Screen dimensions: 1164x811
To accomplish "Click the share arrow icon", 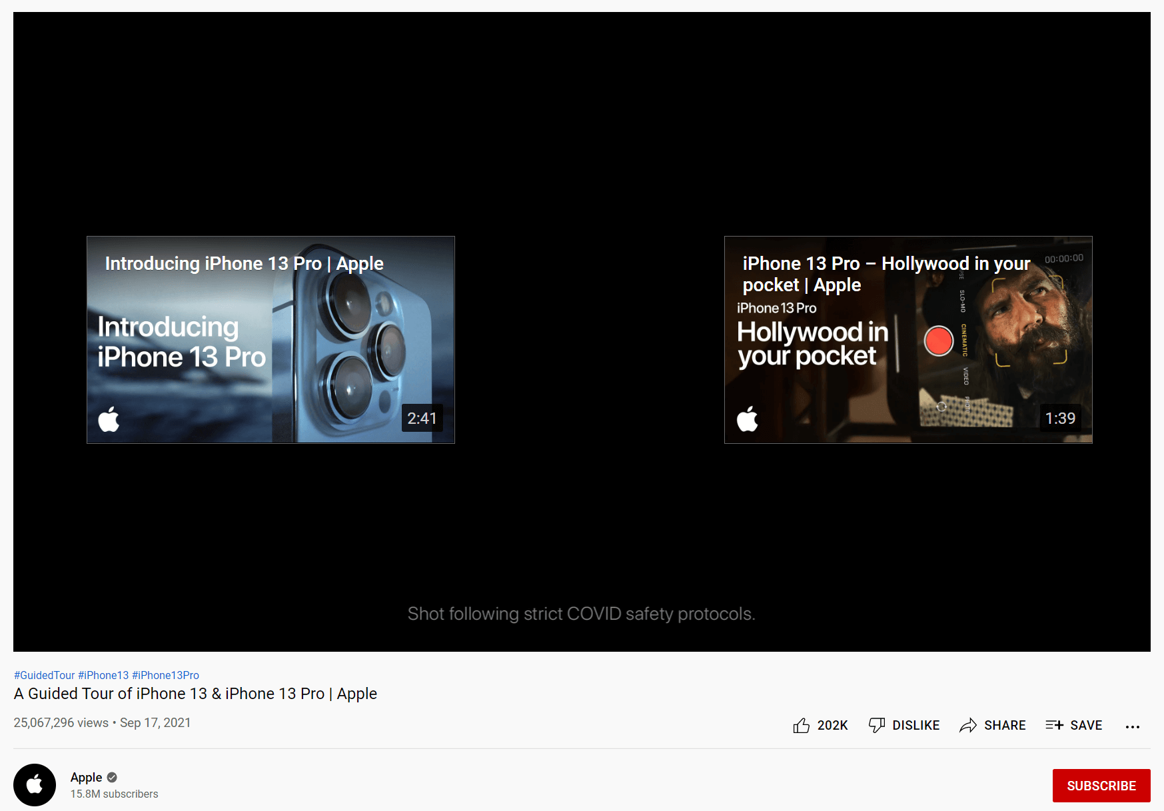I will coord(967,725).
